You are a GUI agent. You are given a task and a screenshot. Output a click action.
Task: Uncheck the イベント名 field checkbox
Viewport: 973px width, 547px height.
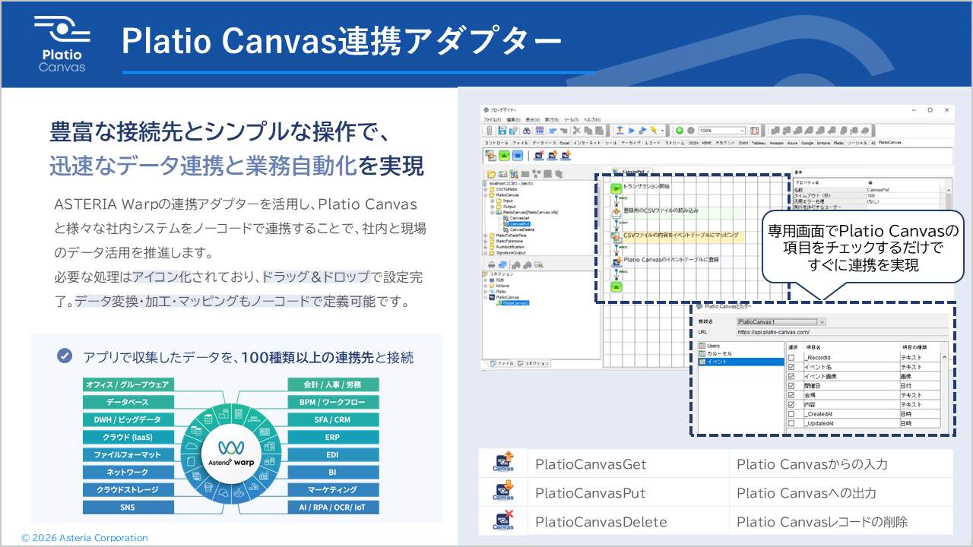click(x=791, y=367)
